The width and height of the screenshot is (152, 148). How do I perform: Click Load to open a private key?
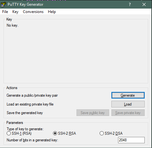coord(128,104)
